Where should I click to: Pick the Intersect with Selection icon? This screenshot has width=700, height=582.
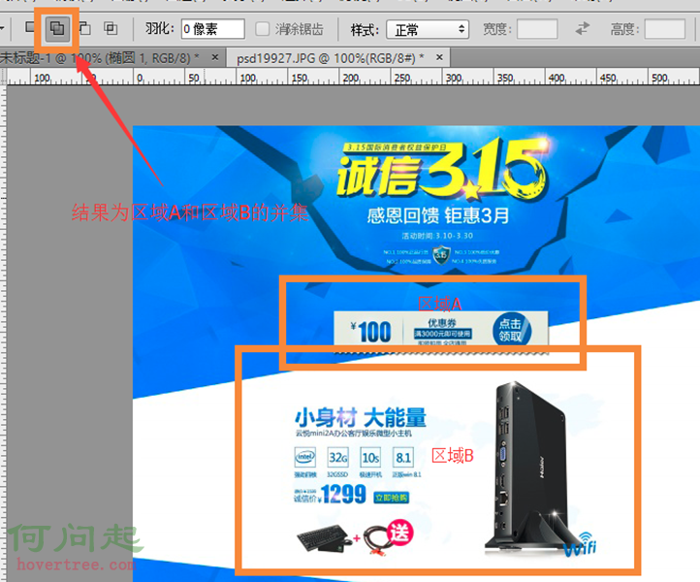click(x=111, y=28)
